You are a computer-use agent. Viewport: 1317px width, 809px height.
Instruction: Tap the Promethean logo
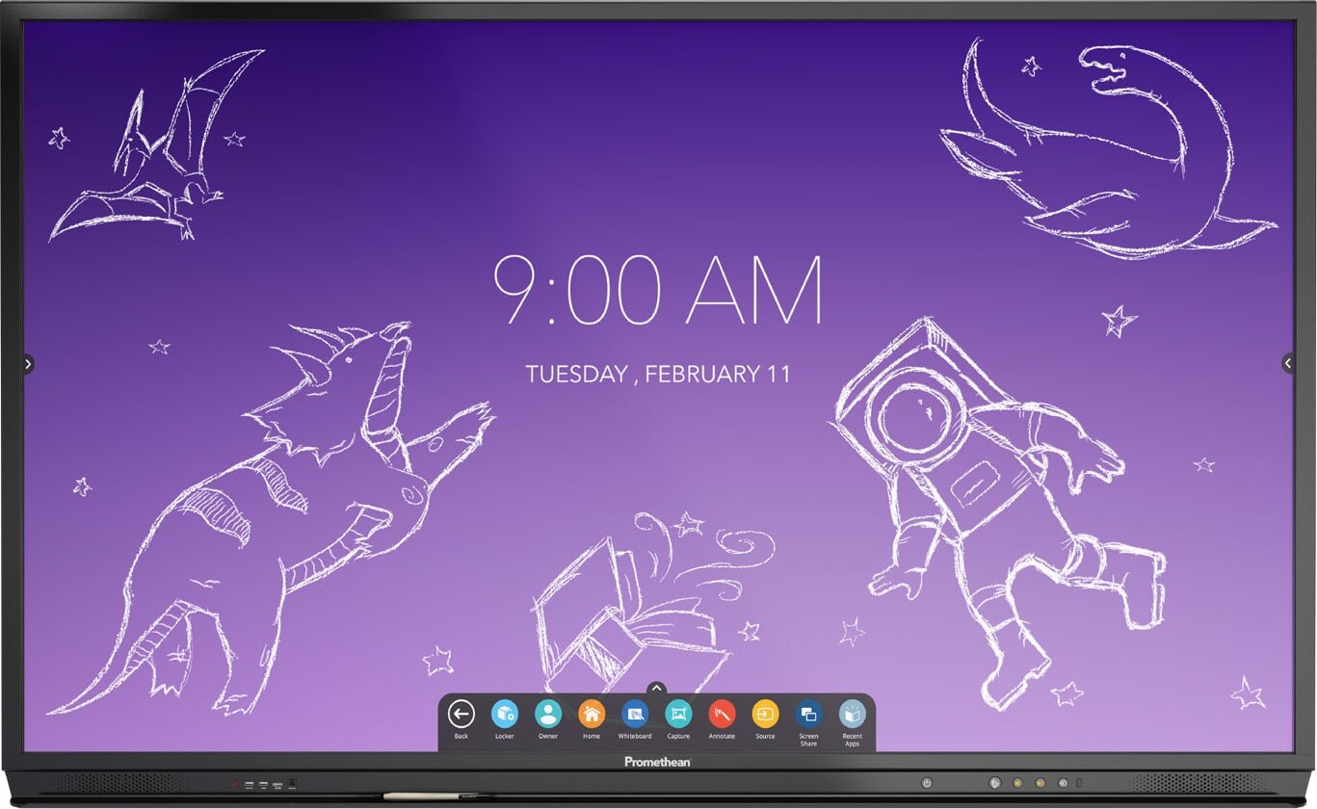[x=658, y=761]
